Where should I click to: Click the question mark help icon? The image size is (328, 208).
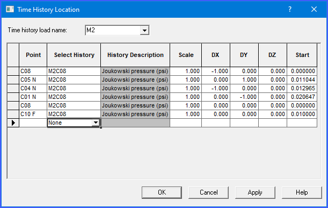tap(290, 9)
